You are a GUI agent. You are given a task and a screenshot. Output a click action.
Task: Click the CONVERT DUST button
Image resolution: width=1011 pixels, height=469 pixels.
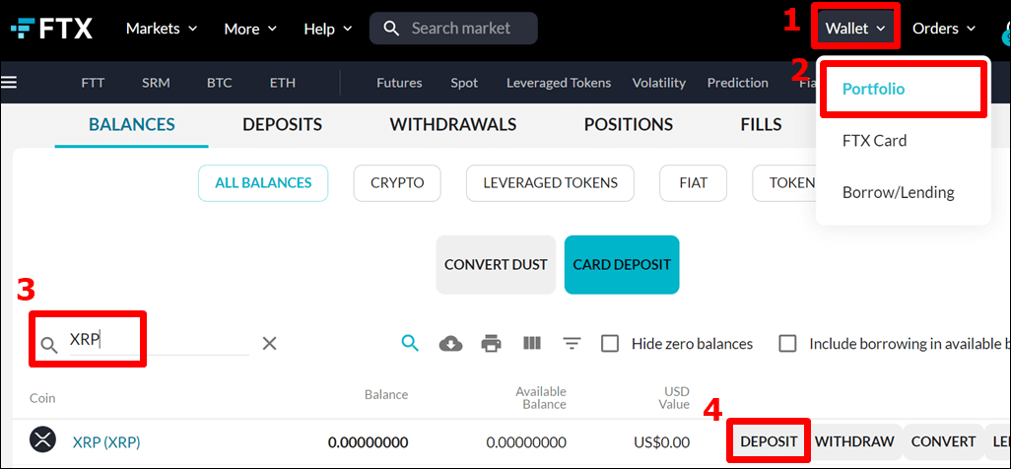coord(496,264)
